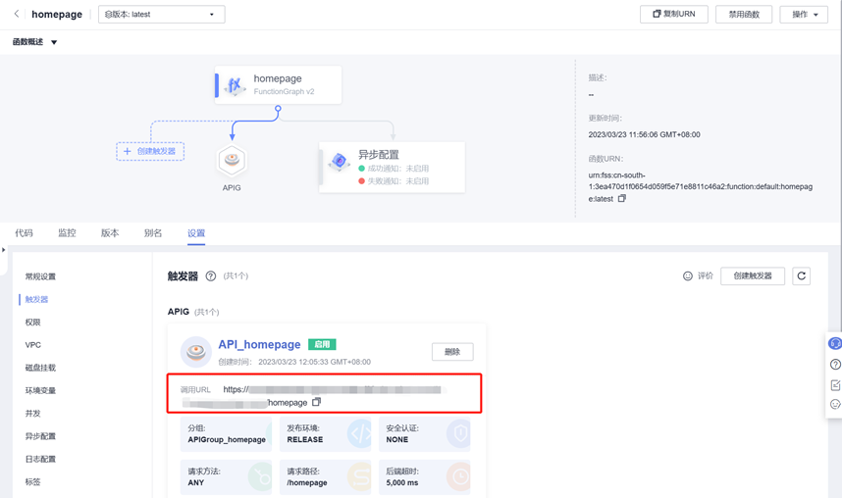This screenshot has width=842, height=498.
Task: Copy the function URN with copy icon
Action: (622, 199)
